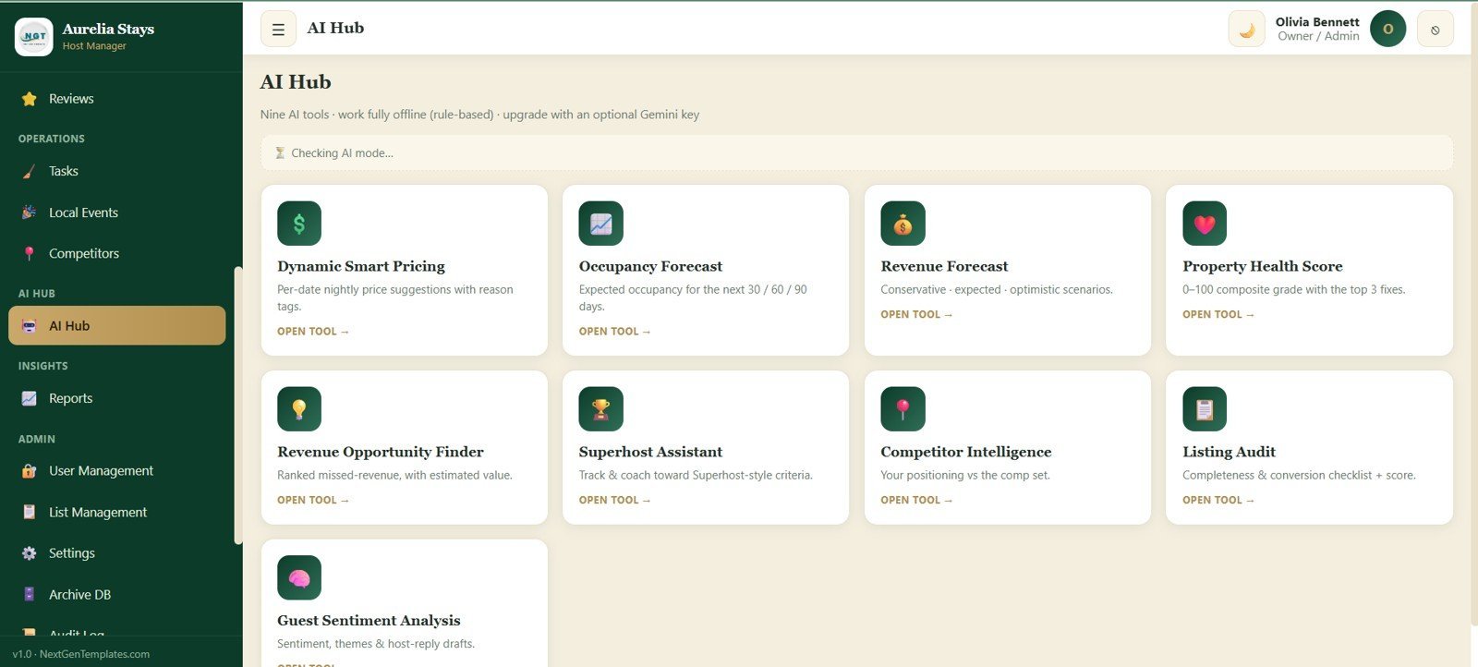The height and width of the screenshot is (667, 1478).
Task: Click the clipboard icon beside List Management
Action: click(30, 512)
